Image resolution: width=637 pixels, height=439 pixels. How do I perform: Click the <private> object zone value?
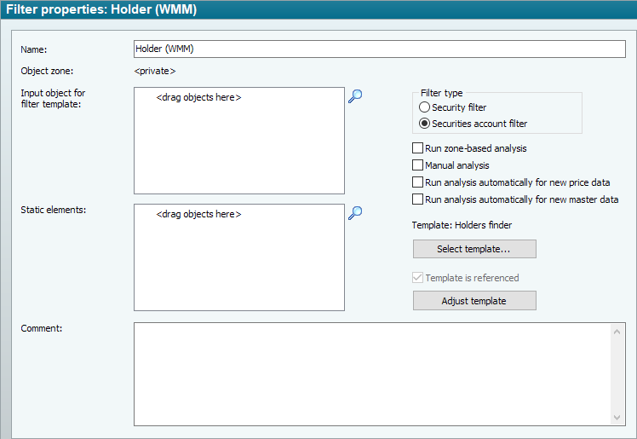(155, 71)
